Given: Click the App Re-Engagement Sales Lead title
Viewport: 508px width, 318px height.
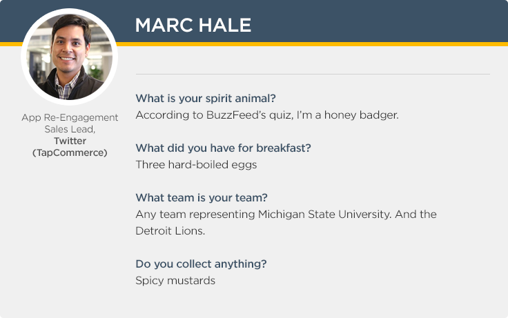Looking at the screenshot, I should (70, 118).
